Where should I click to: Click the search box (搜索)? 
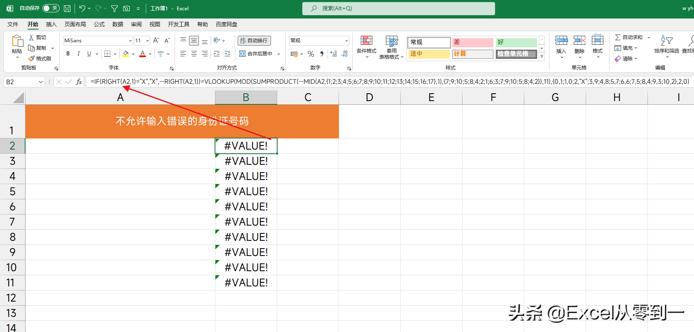pyautogui.click(x=399, y=8)
